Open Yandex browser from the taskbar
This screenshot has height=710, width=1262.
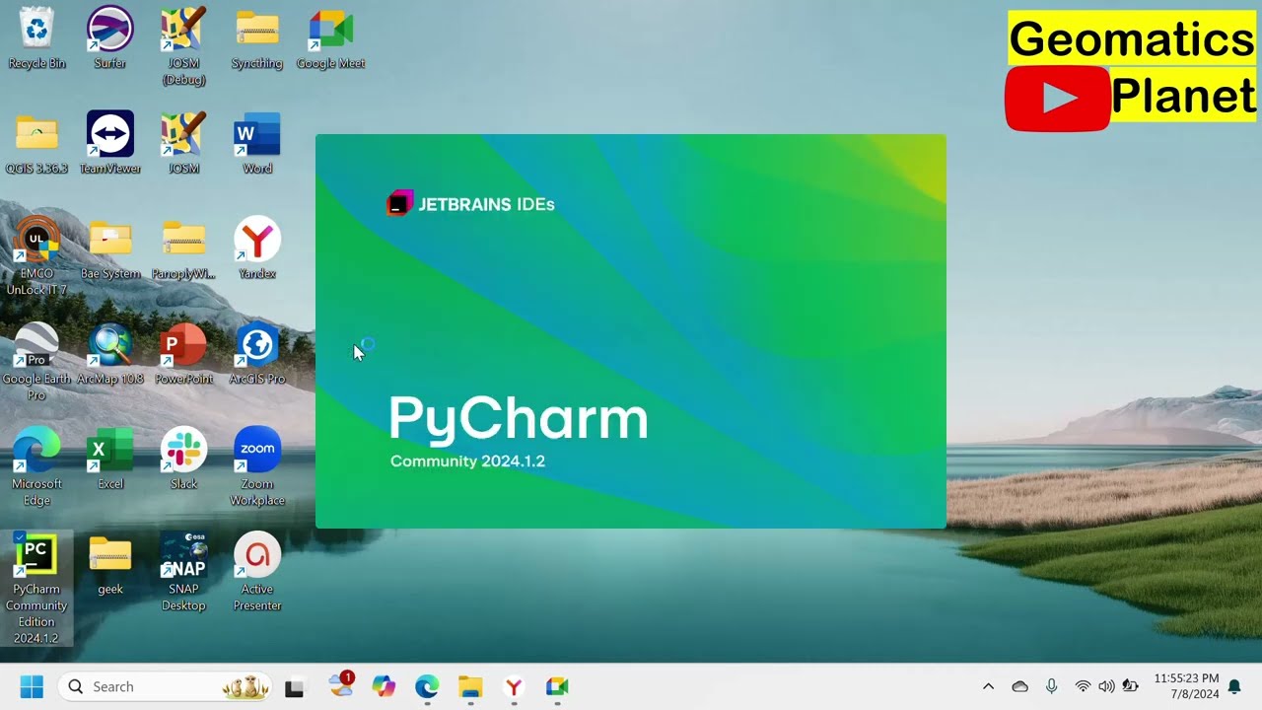point(514,686)
